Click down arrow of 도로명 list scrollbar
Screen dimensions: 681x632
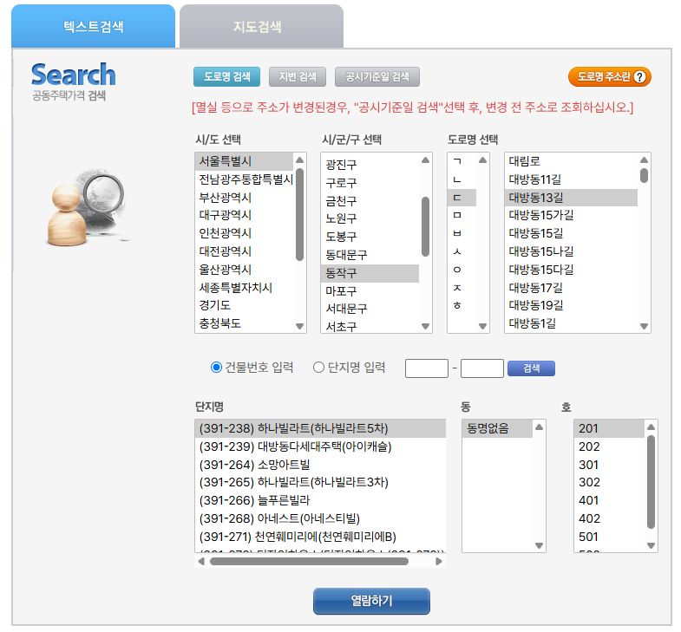click(644, 326)
